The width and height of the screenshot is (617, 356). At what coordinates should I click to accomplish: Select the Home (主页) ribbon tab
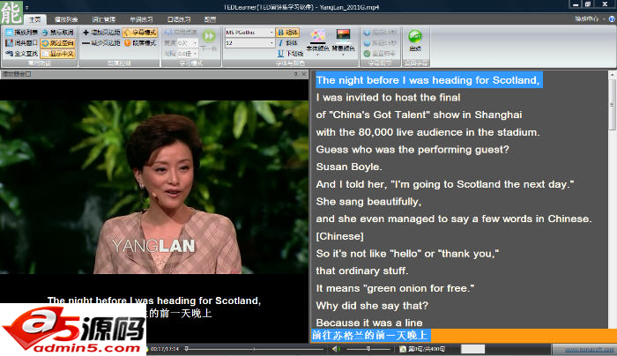[x=35, y=19]
